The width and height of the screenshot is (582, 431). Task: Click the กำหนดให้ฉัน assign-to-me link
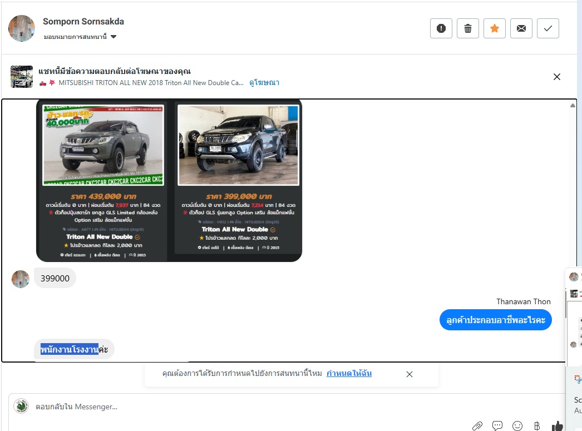[349, 374]
